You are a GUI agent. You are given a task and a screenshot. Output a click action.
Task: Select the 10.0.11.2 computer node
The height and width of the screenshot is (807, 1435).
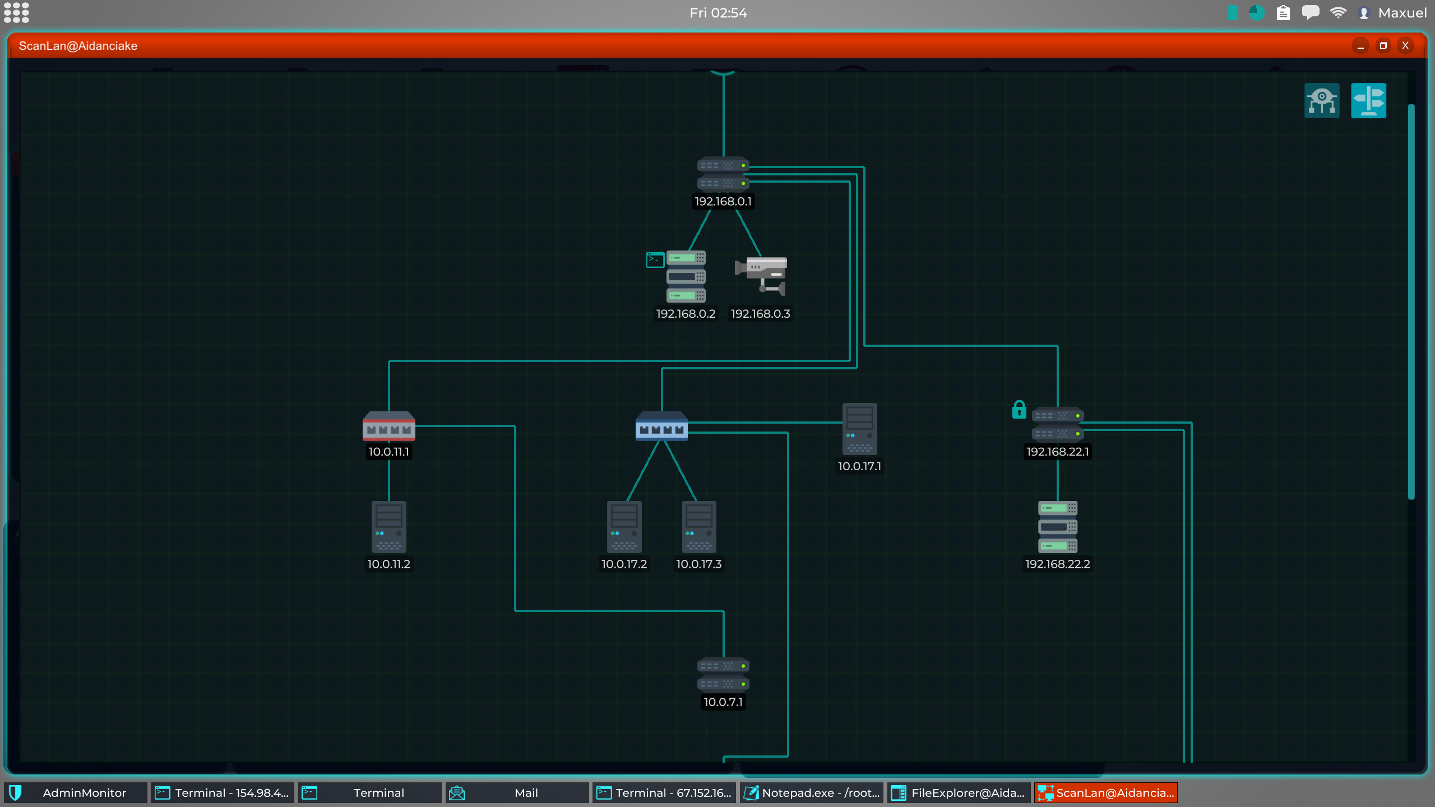point(388,527)
